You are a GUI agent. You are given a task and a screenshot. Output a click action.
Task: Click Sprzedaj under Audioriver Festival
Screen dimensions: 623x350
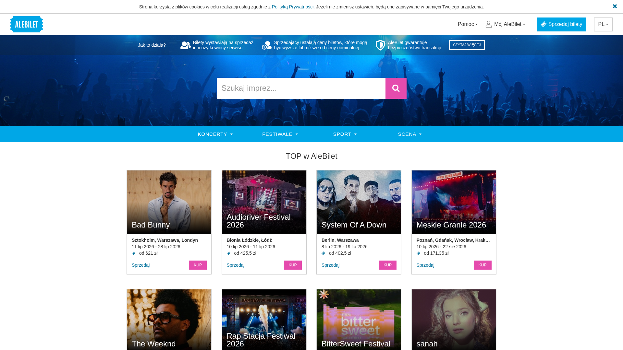click(x=236, y=265)
